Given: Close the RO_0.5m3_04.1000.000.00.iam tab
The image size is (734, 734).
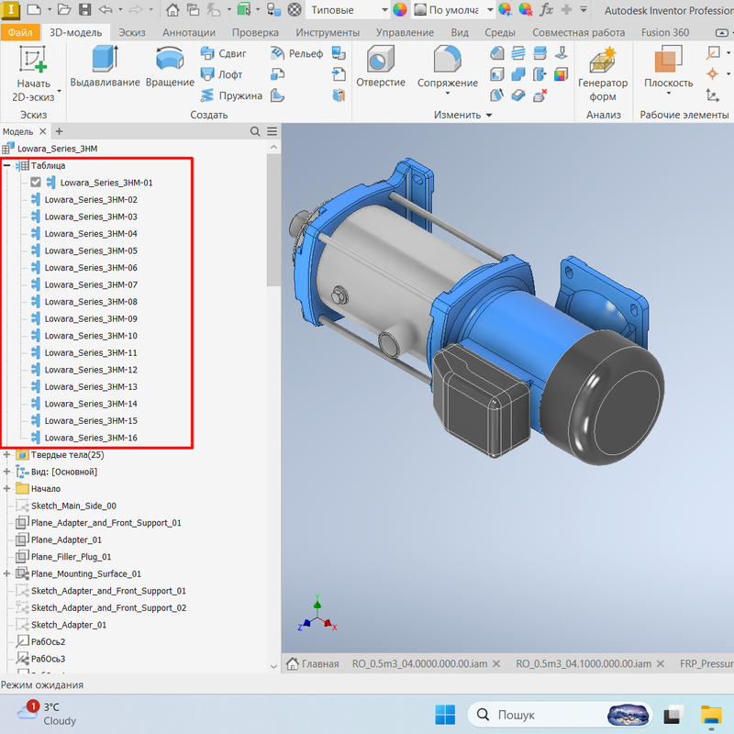Looking at the screenshot, I should click(x=660, y=663).
